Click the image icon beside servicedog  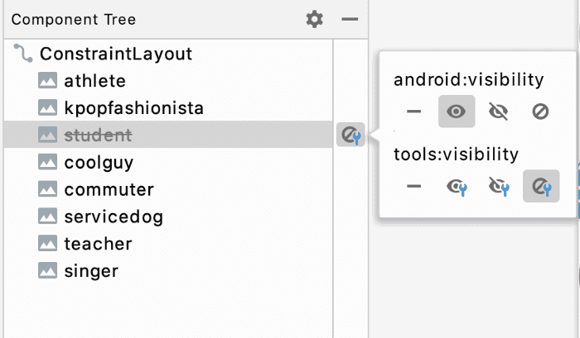48,217
